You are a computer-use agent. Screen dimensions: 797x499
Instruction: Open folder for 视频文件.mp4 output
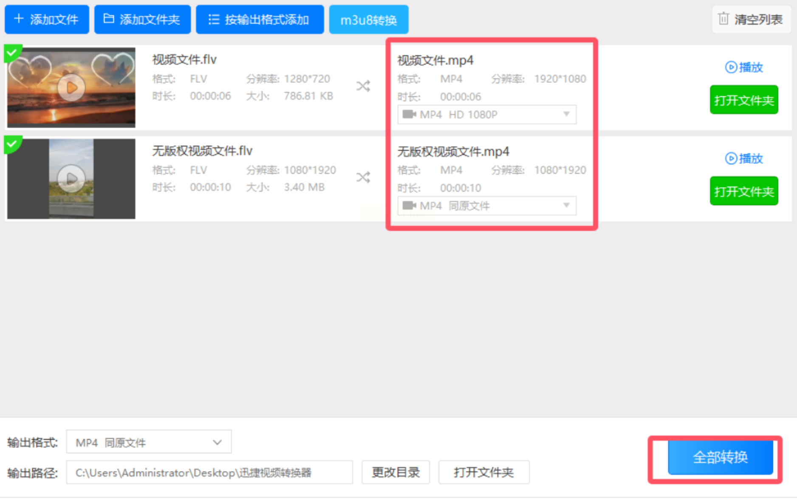[744, 100]
